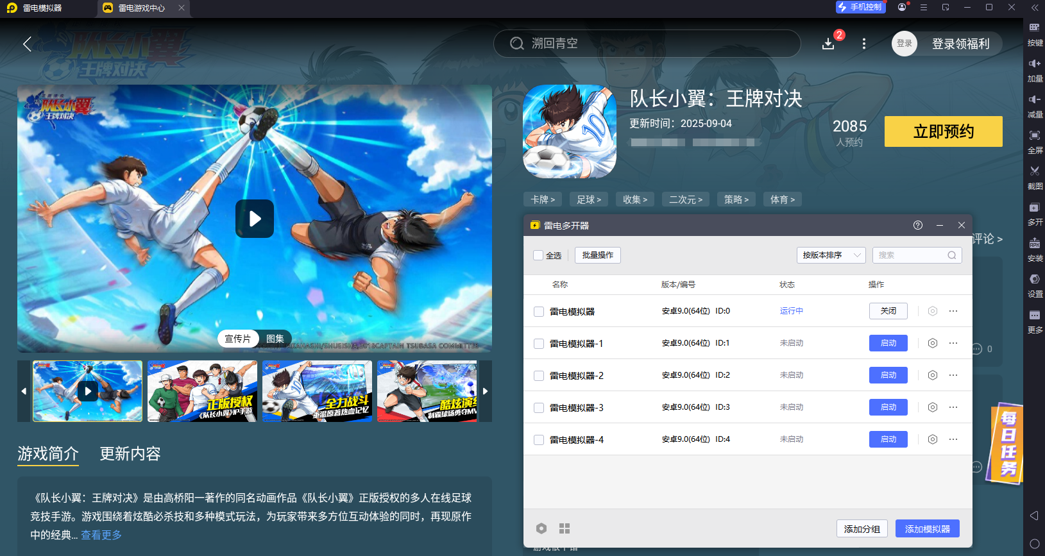The height and width of the screenshot is (556, 1045).
Task: Select the 图集 gallery tab
Action: pos(275,339)
